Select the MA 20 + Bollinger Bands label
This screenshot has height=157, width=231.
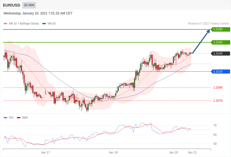24,24
